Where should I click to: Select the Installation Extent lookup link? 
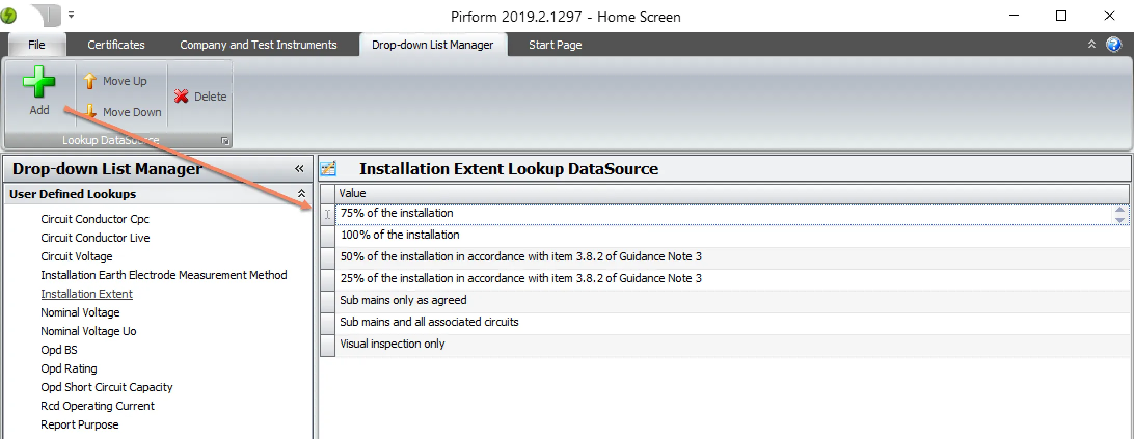87,294
